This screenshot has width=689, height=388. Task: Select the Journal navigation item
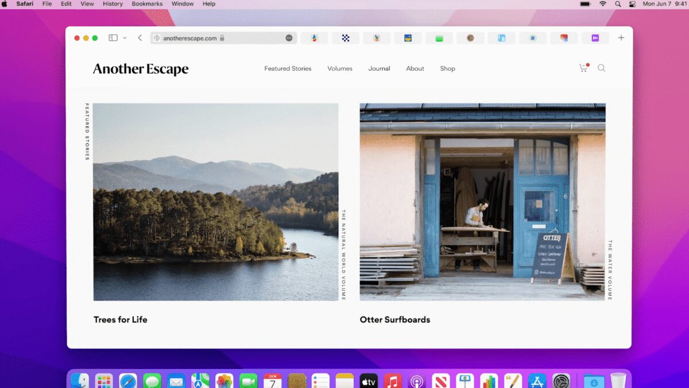click(x=379, y=68)
